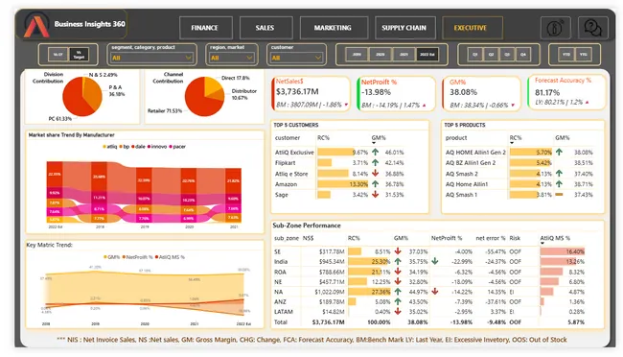Switch to the Supply Chain tab

click(404, 28)
